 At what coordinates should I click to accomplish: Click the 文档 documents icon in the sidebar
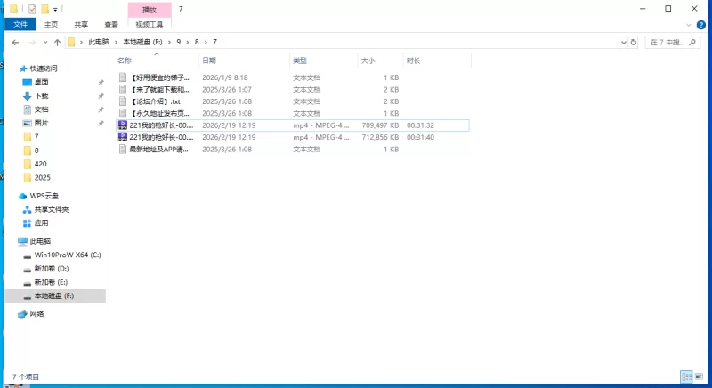28,109
